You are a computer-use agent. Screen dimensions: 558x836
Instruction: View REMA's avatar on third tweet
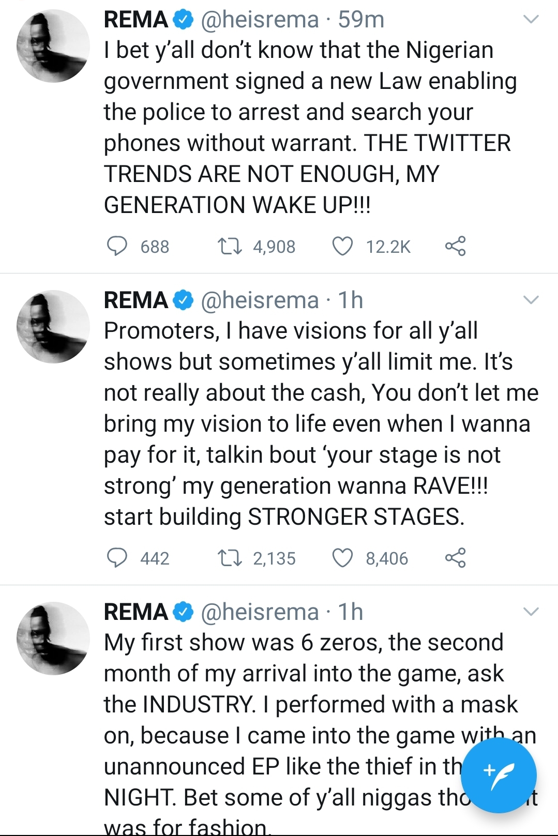(53, 638)
